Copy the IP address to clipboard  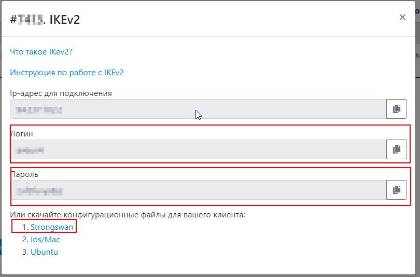[397, 109]
